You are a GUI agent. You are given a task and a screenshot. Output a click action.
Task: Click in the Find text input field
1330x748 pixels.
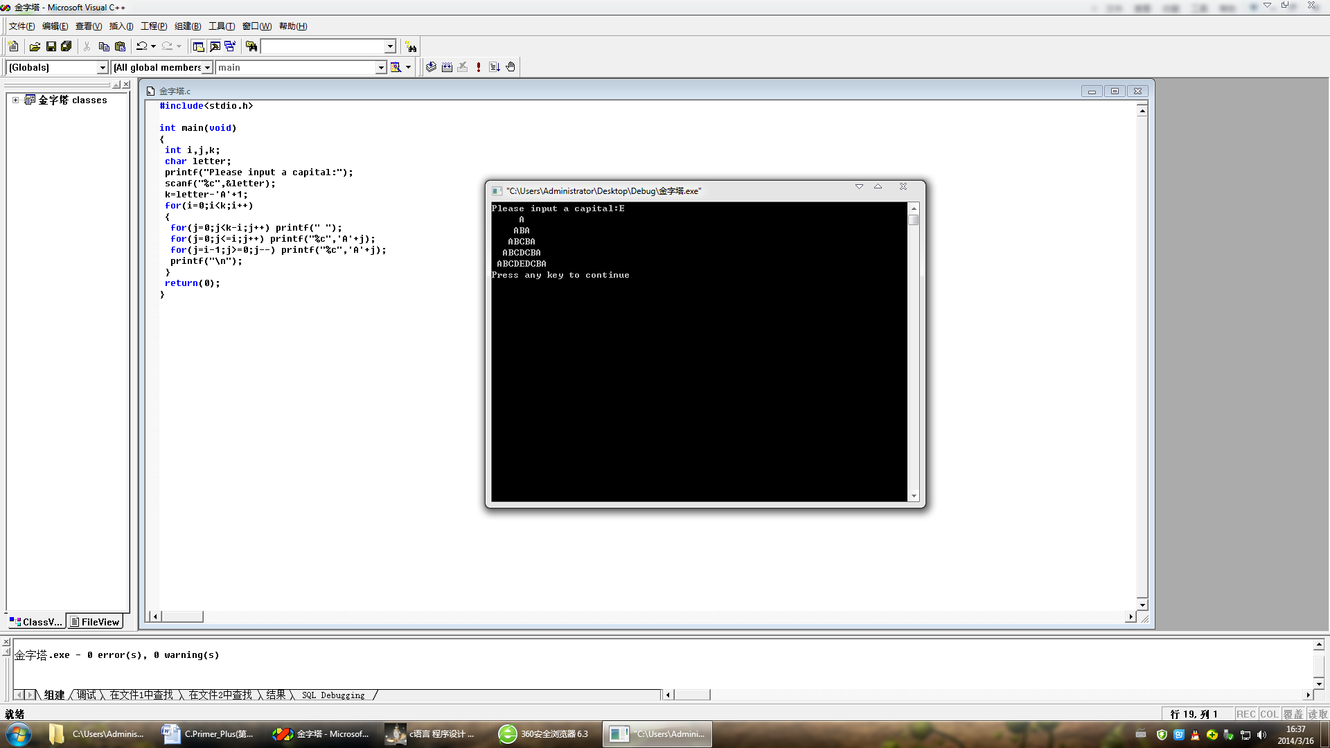[323, 46]
